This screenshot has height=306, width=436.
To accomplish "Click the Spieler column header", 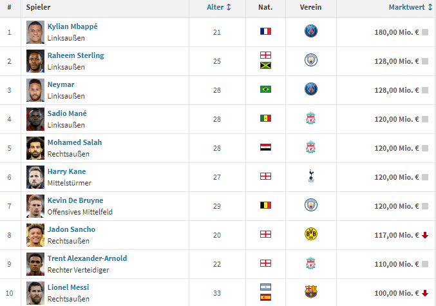I will pyautogui.click(x=39, y=7).
